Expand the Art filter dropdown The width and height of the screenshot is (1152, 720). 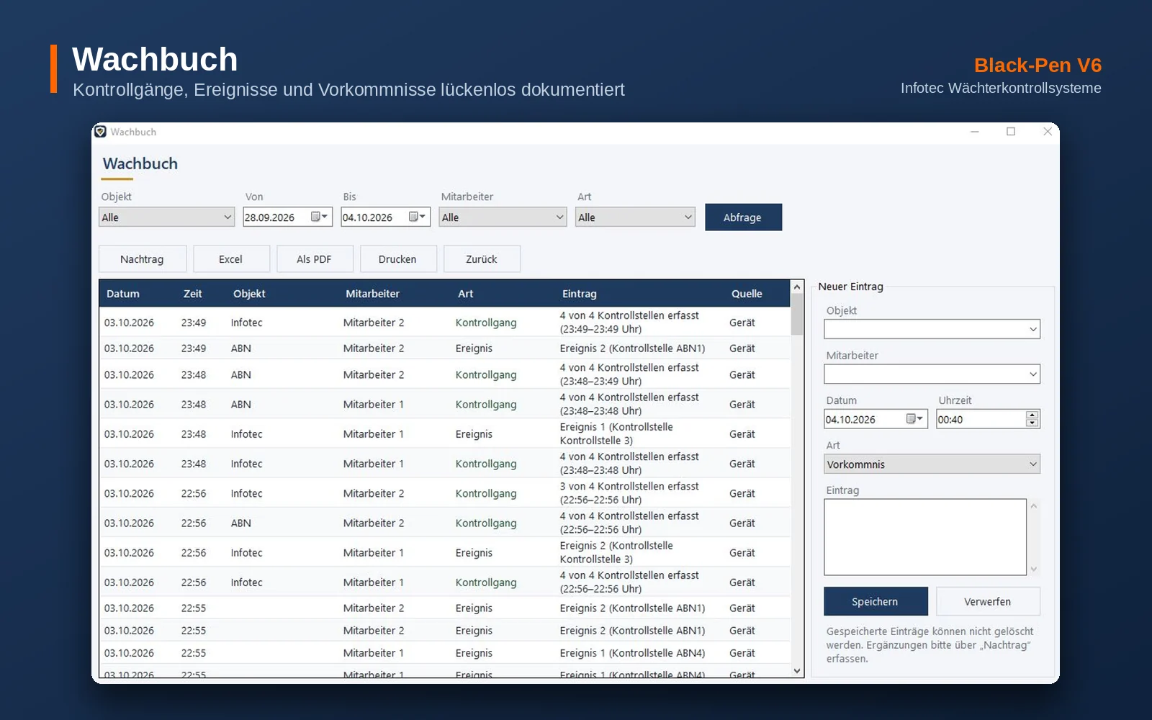point(635,217)
